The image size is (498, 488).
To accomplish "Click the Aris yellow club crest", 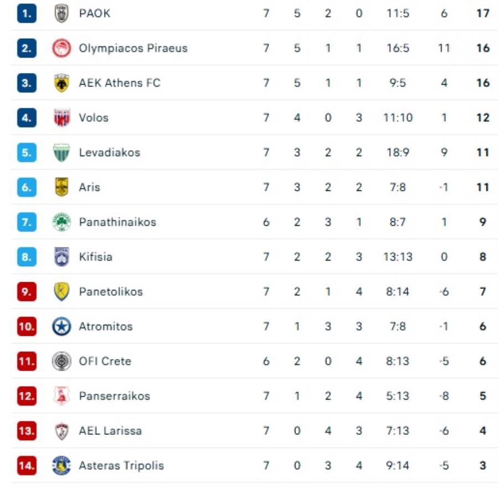I will point(61,188).
